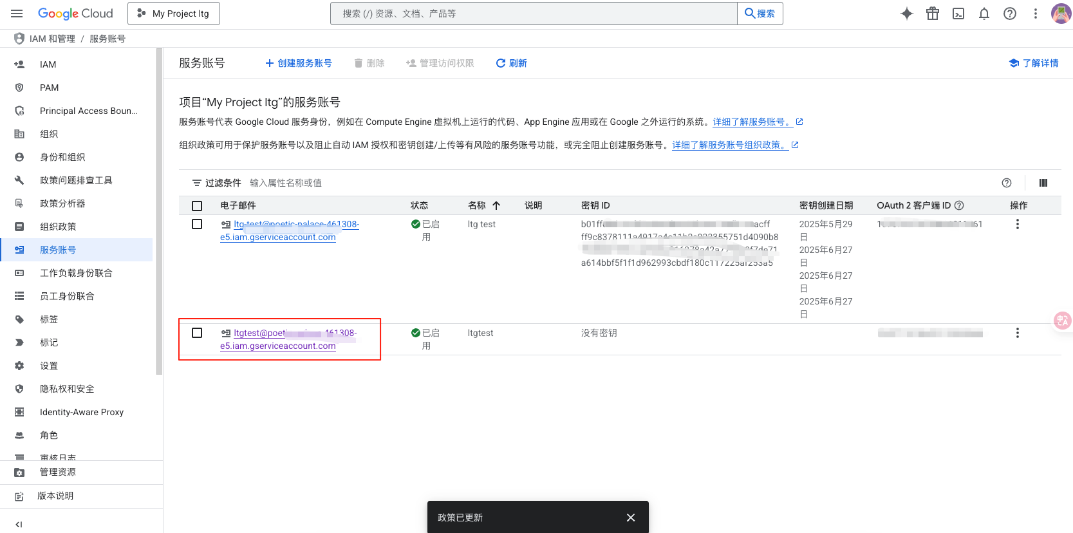Open the column display options icon

[x=1043, y=183]
